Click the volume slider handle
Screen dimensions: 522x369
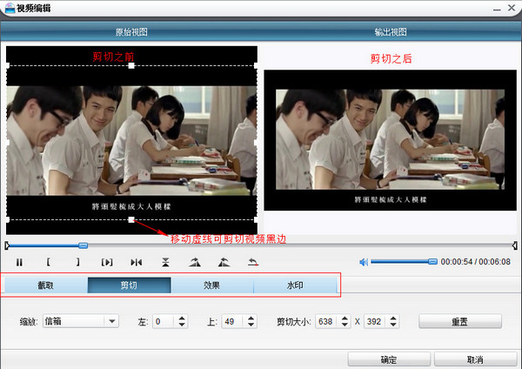tap(432, 262)
